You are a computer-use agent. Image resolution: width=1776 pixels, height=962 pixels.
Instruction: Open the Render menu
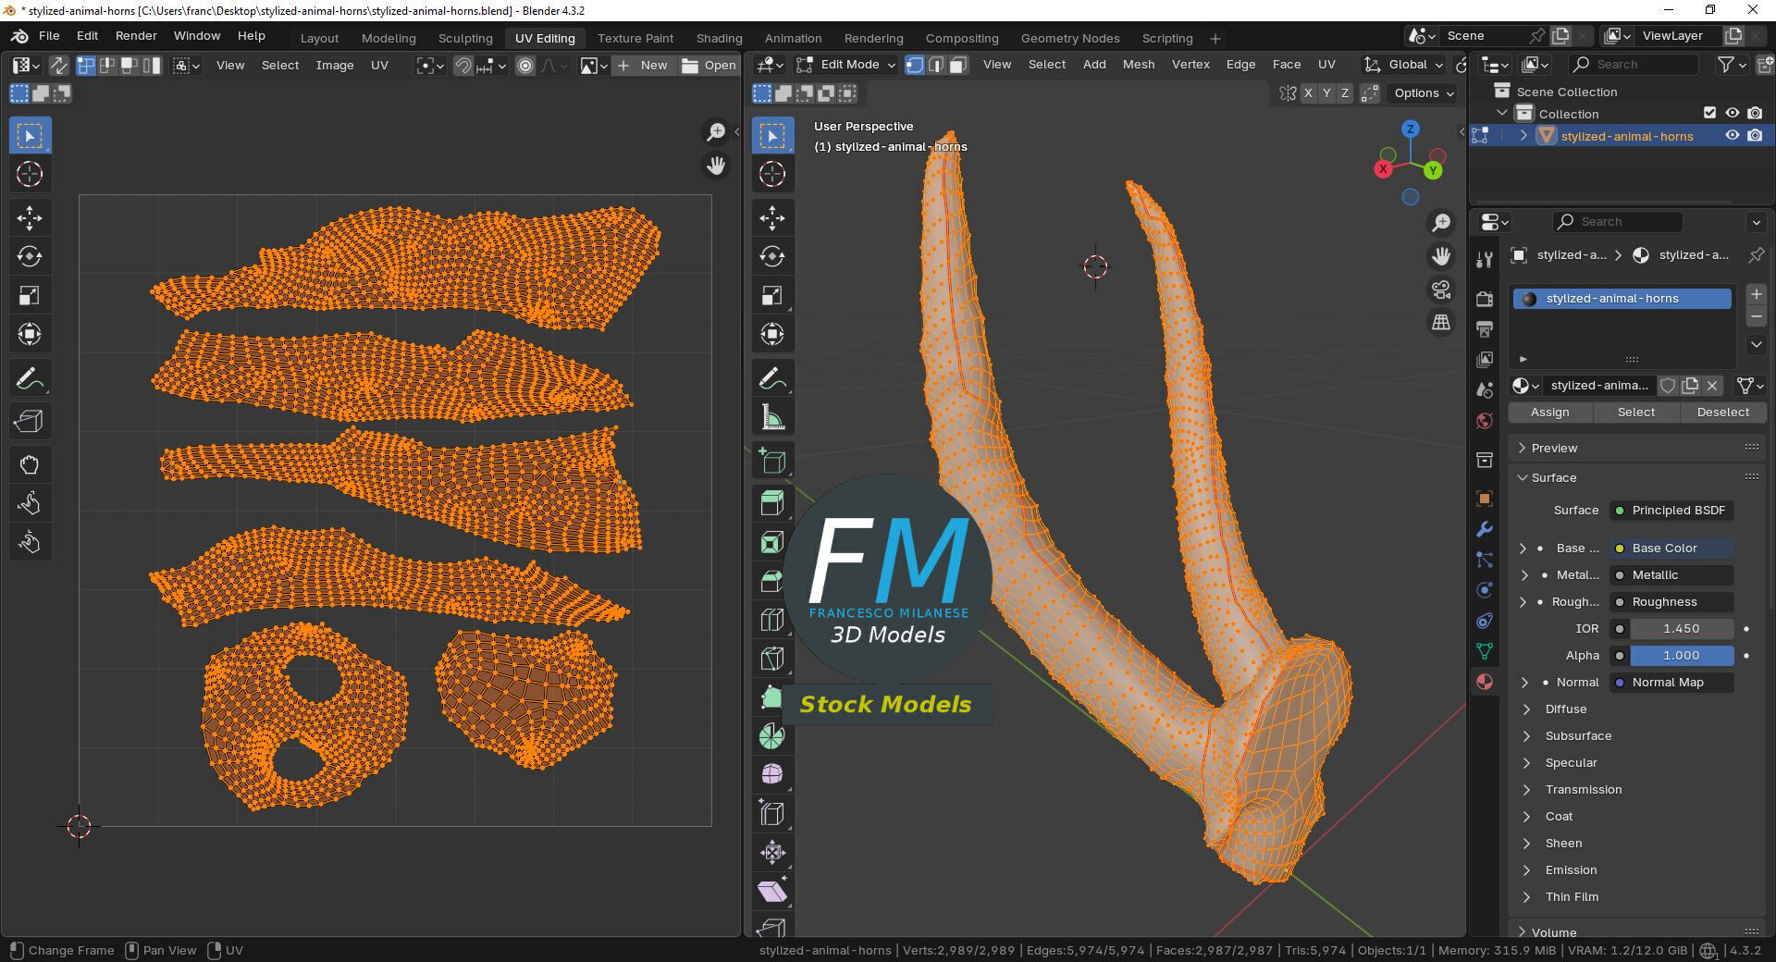(136, 36)
